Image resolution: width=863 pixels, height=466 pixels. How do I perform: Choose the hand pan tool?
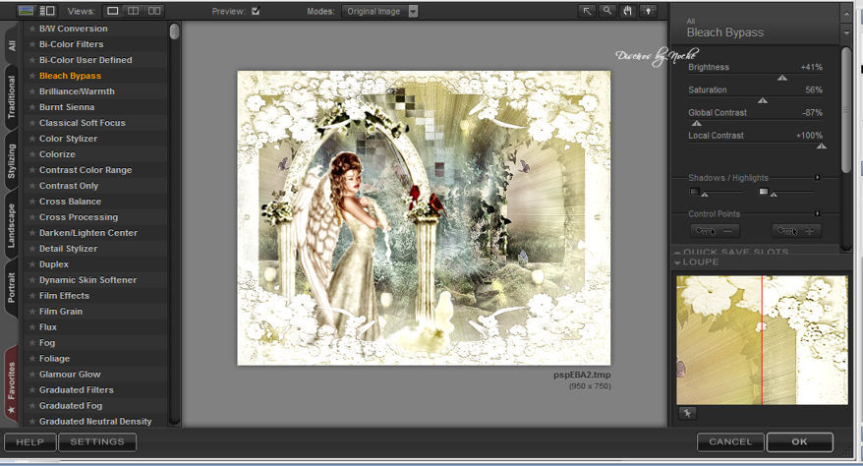pyautogui.click(x=628, y=11)
